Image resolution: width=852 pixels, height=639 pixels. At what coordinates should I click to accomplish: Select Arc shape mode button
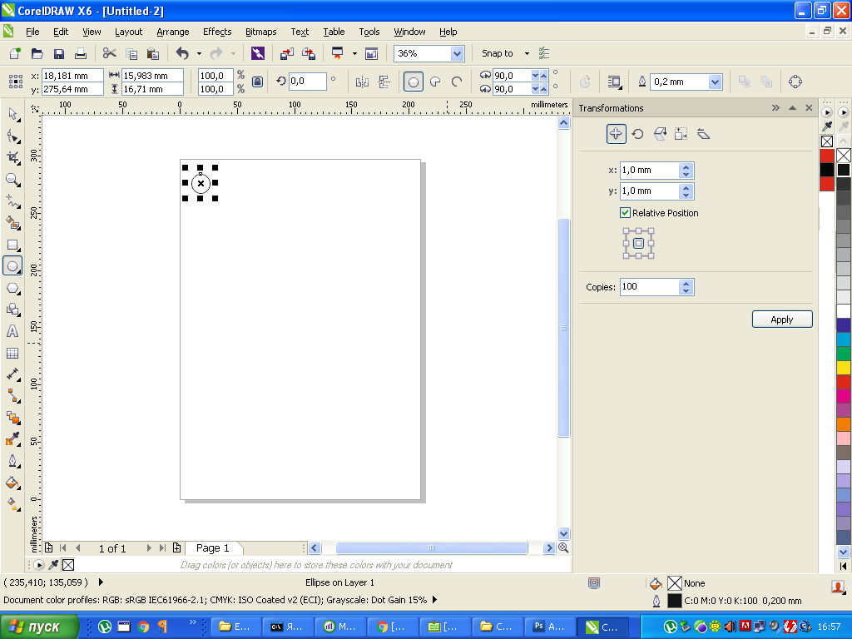pos(457,82)
